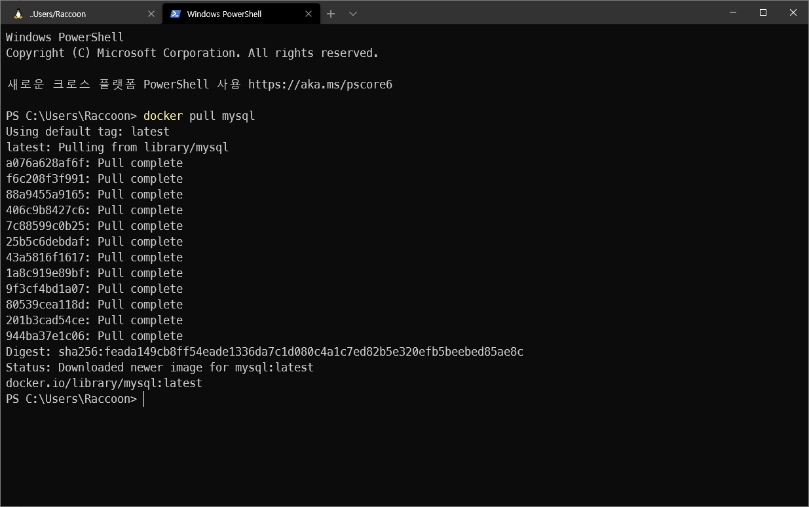This screenshot has height=507, width=809.
Task: Open a new terminal tab with the plus icon
Action: [331, 13]
